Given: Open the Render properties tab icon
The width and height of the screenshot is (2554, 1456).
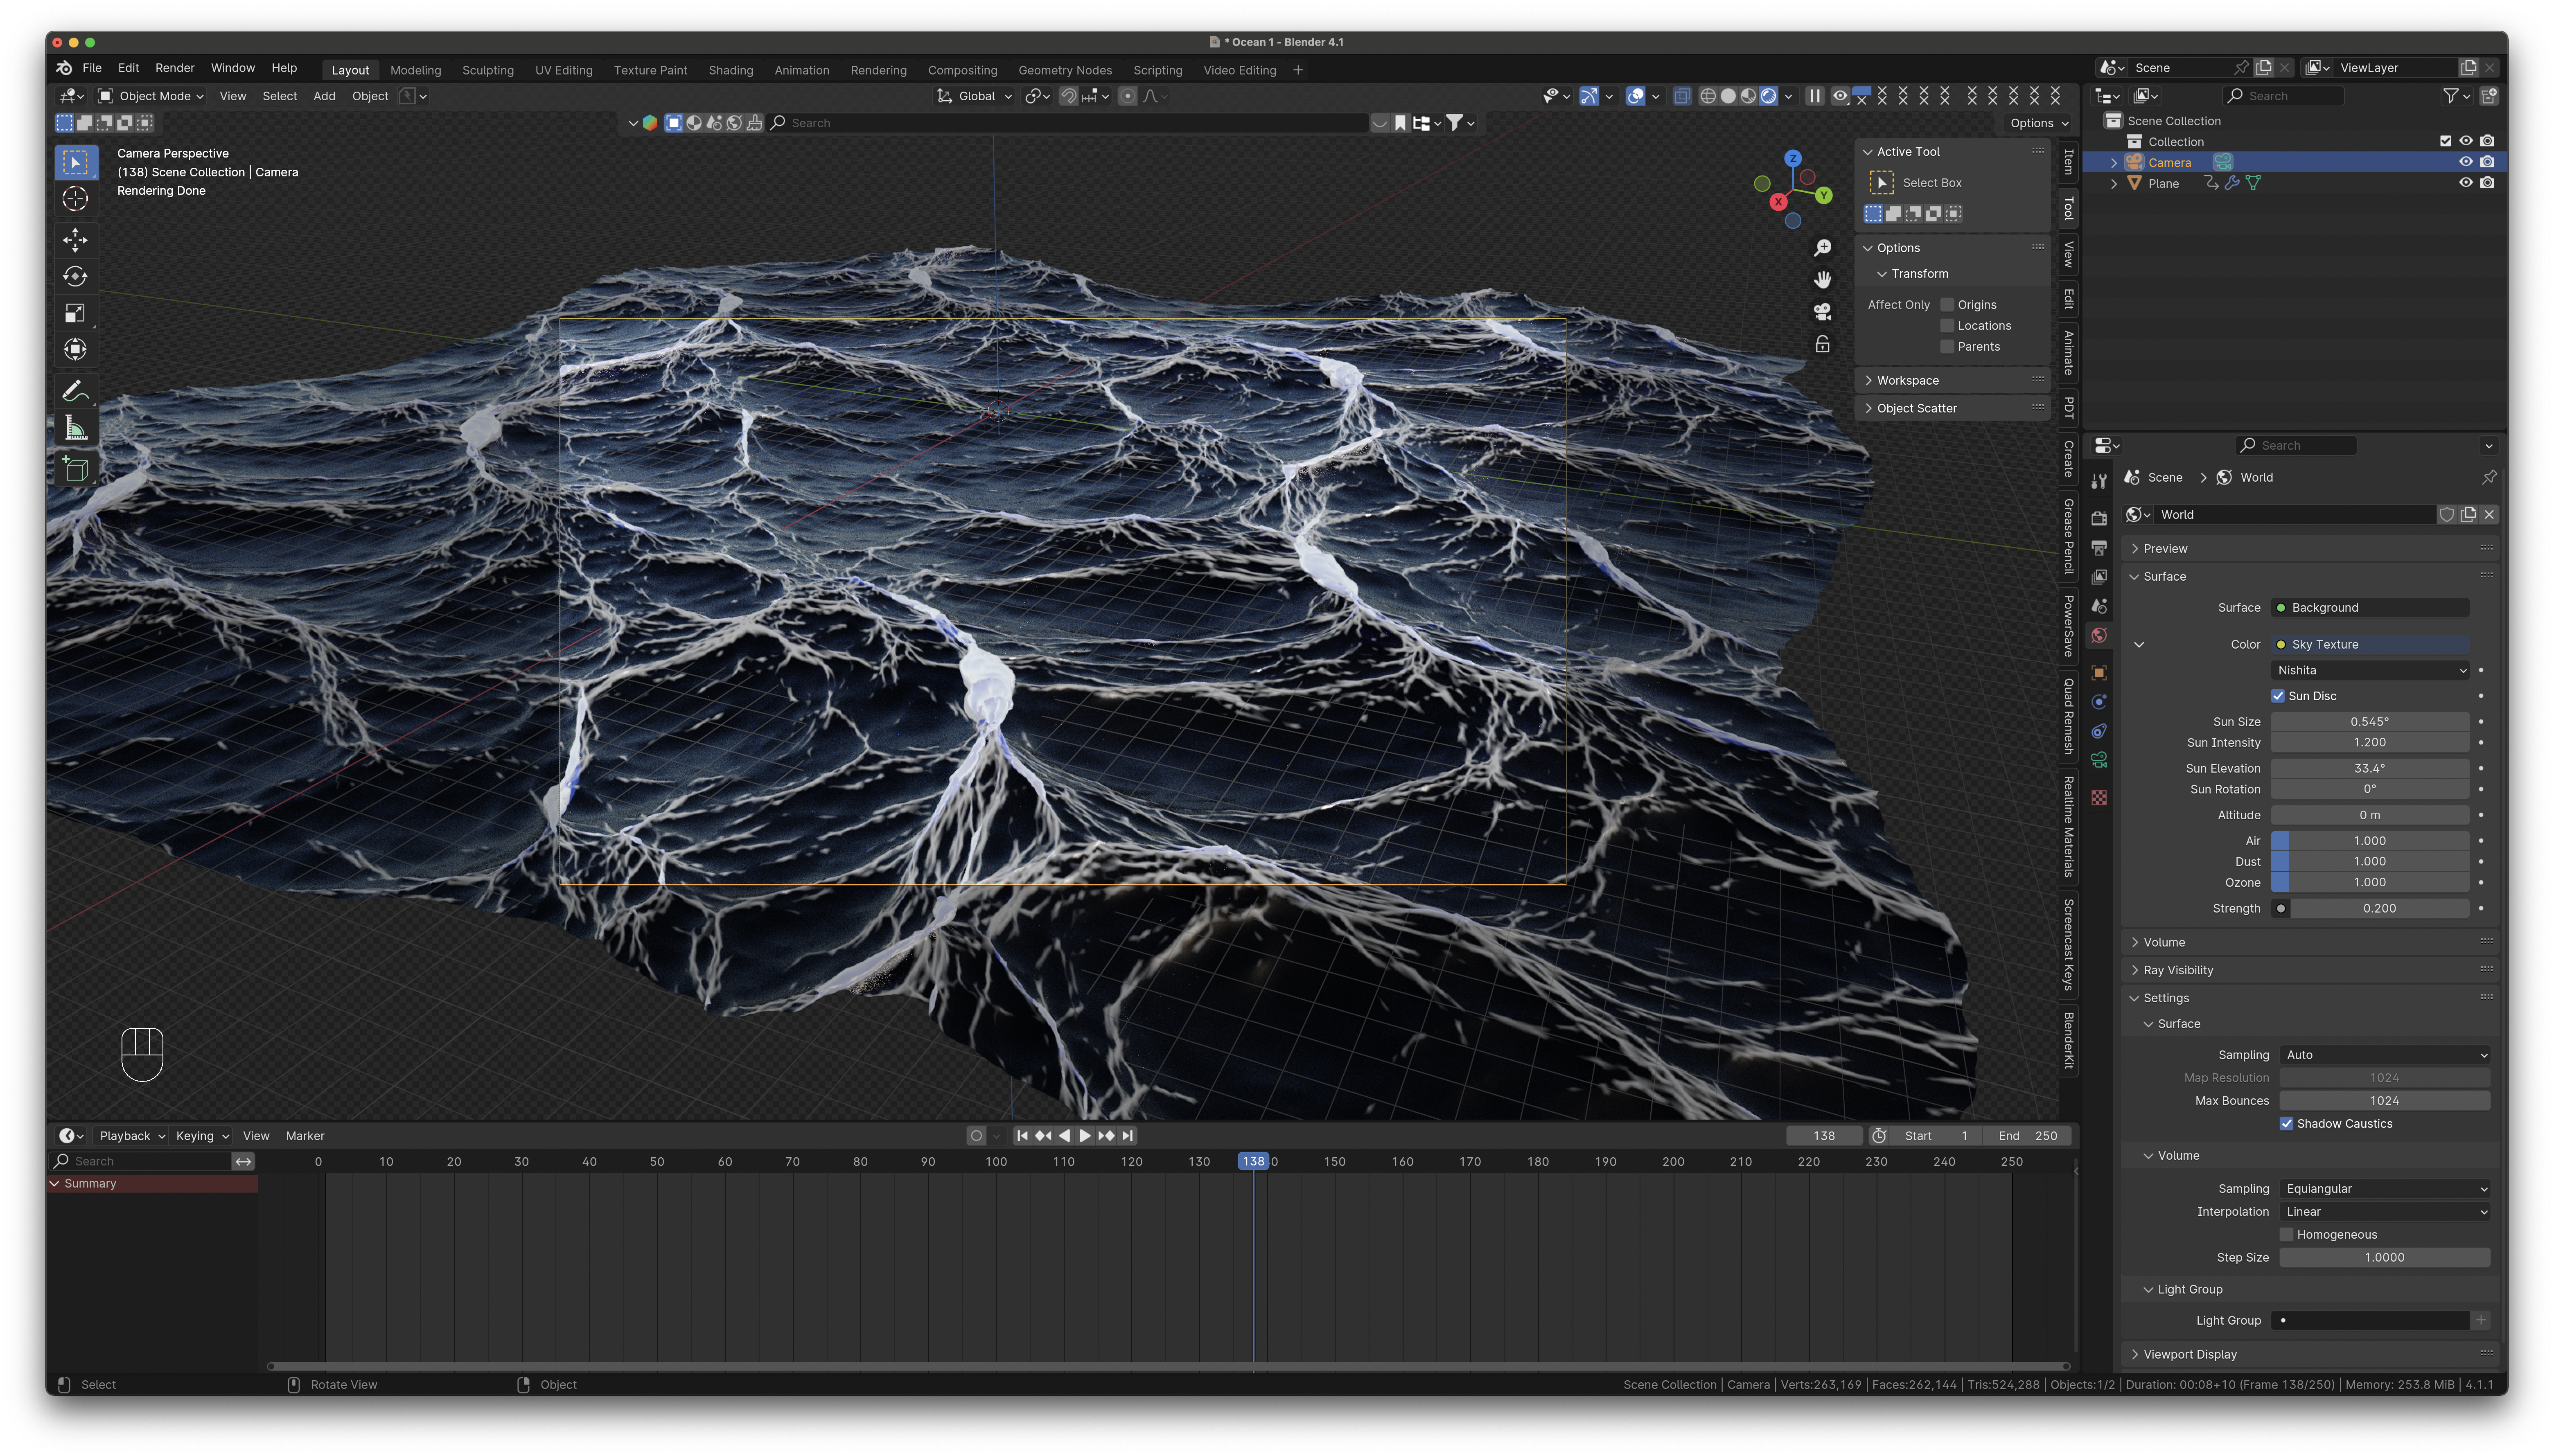Looking at the screenshot, I should coord(2099,518).
